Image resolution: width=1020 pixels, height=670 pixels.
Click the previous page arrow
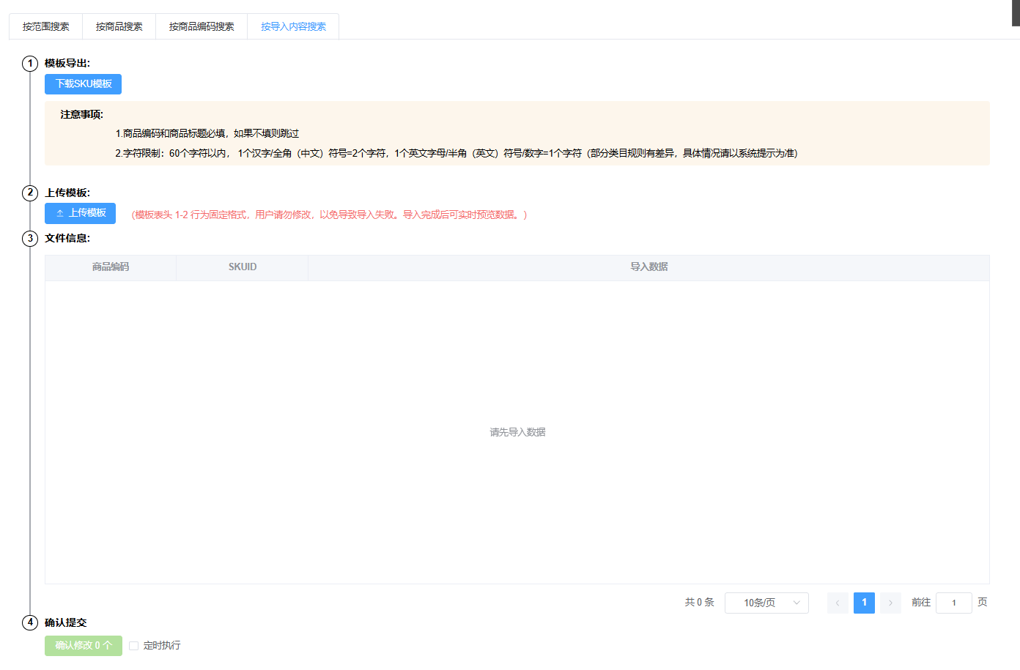(x=838, y=603)
